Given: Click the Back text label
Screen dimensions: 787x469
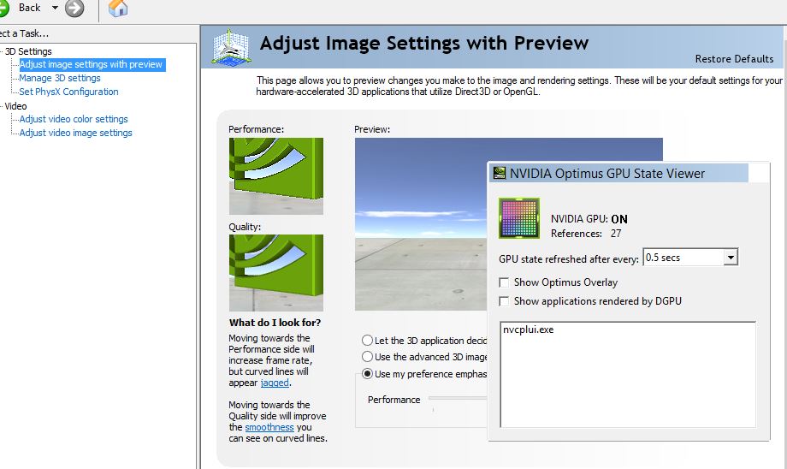Looking at the screenshot, I should 29,8.
